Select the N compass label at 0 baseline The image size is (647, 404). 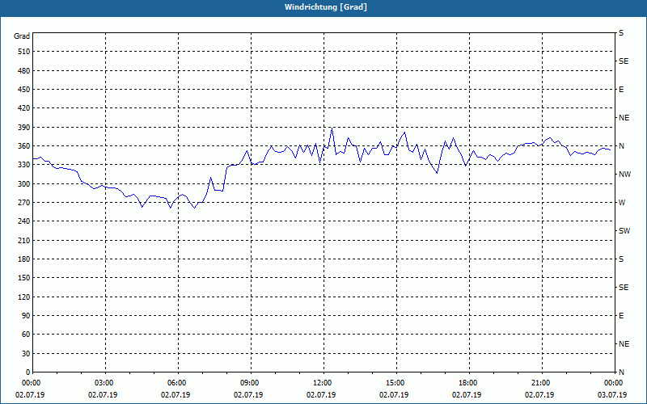[622, 372]
